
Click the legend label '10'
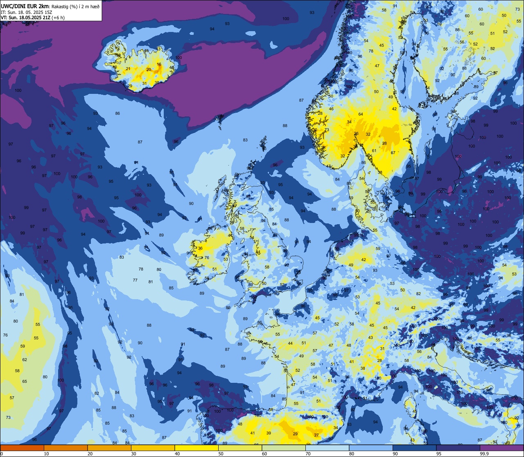coord(46,454)
